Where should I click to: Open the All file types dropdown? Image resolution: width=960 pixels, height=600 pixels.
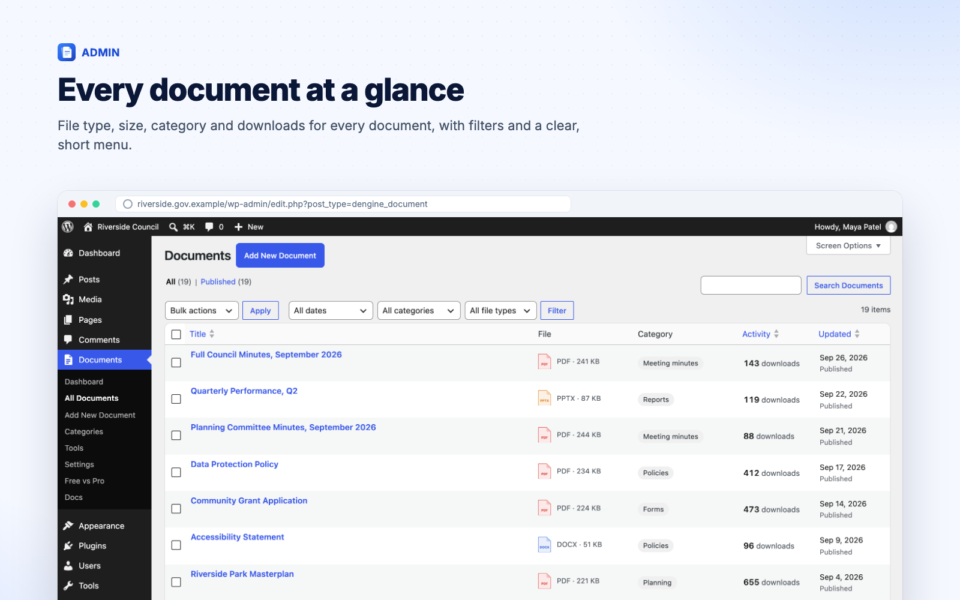[500, 311]
